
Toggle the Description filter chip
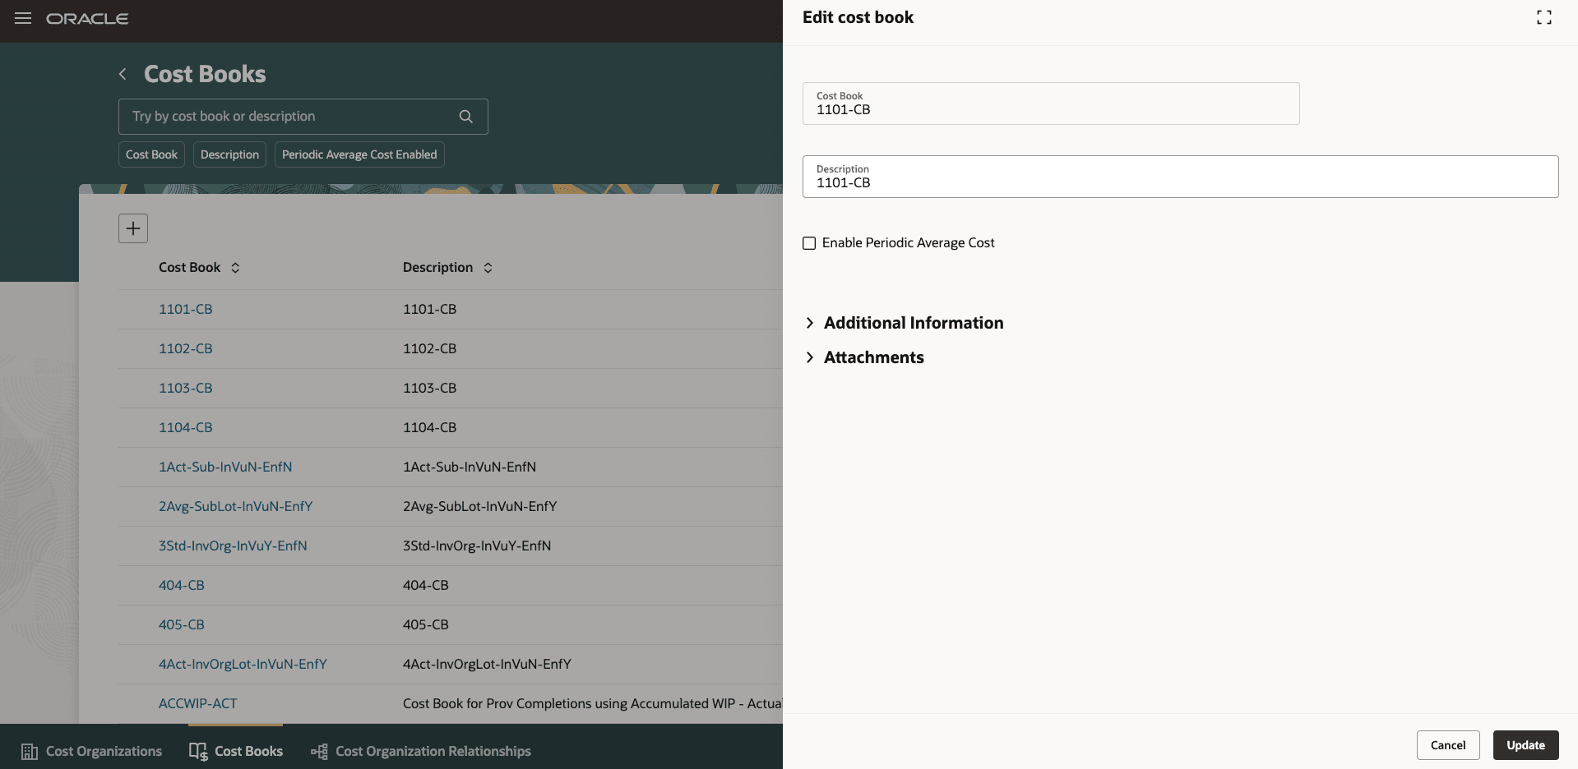tap(229, 154)
